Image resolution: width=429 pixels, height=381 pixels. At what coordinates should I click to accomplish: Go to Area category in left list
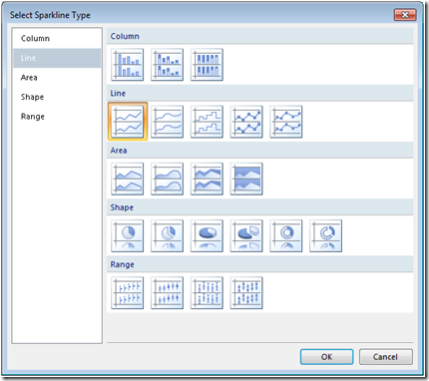pos(57,78)
